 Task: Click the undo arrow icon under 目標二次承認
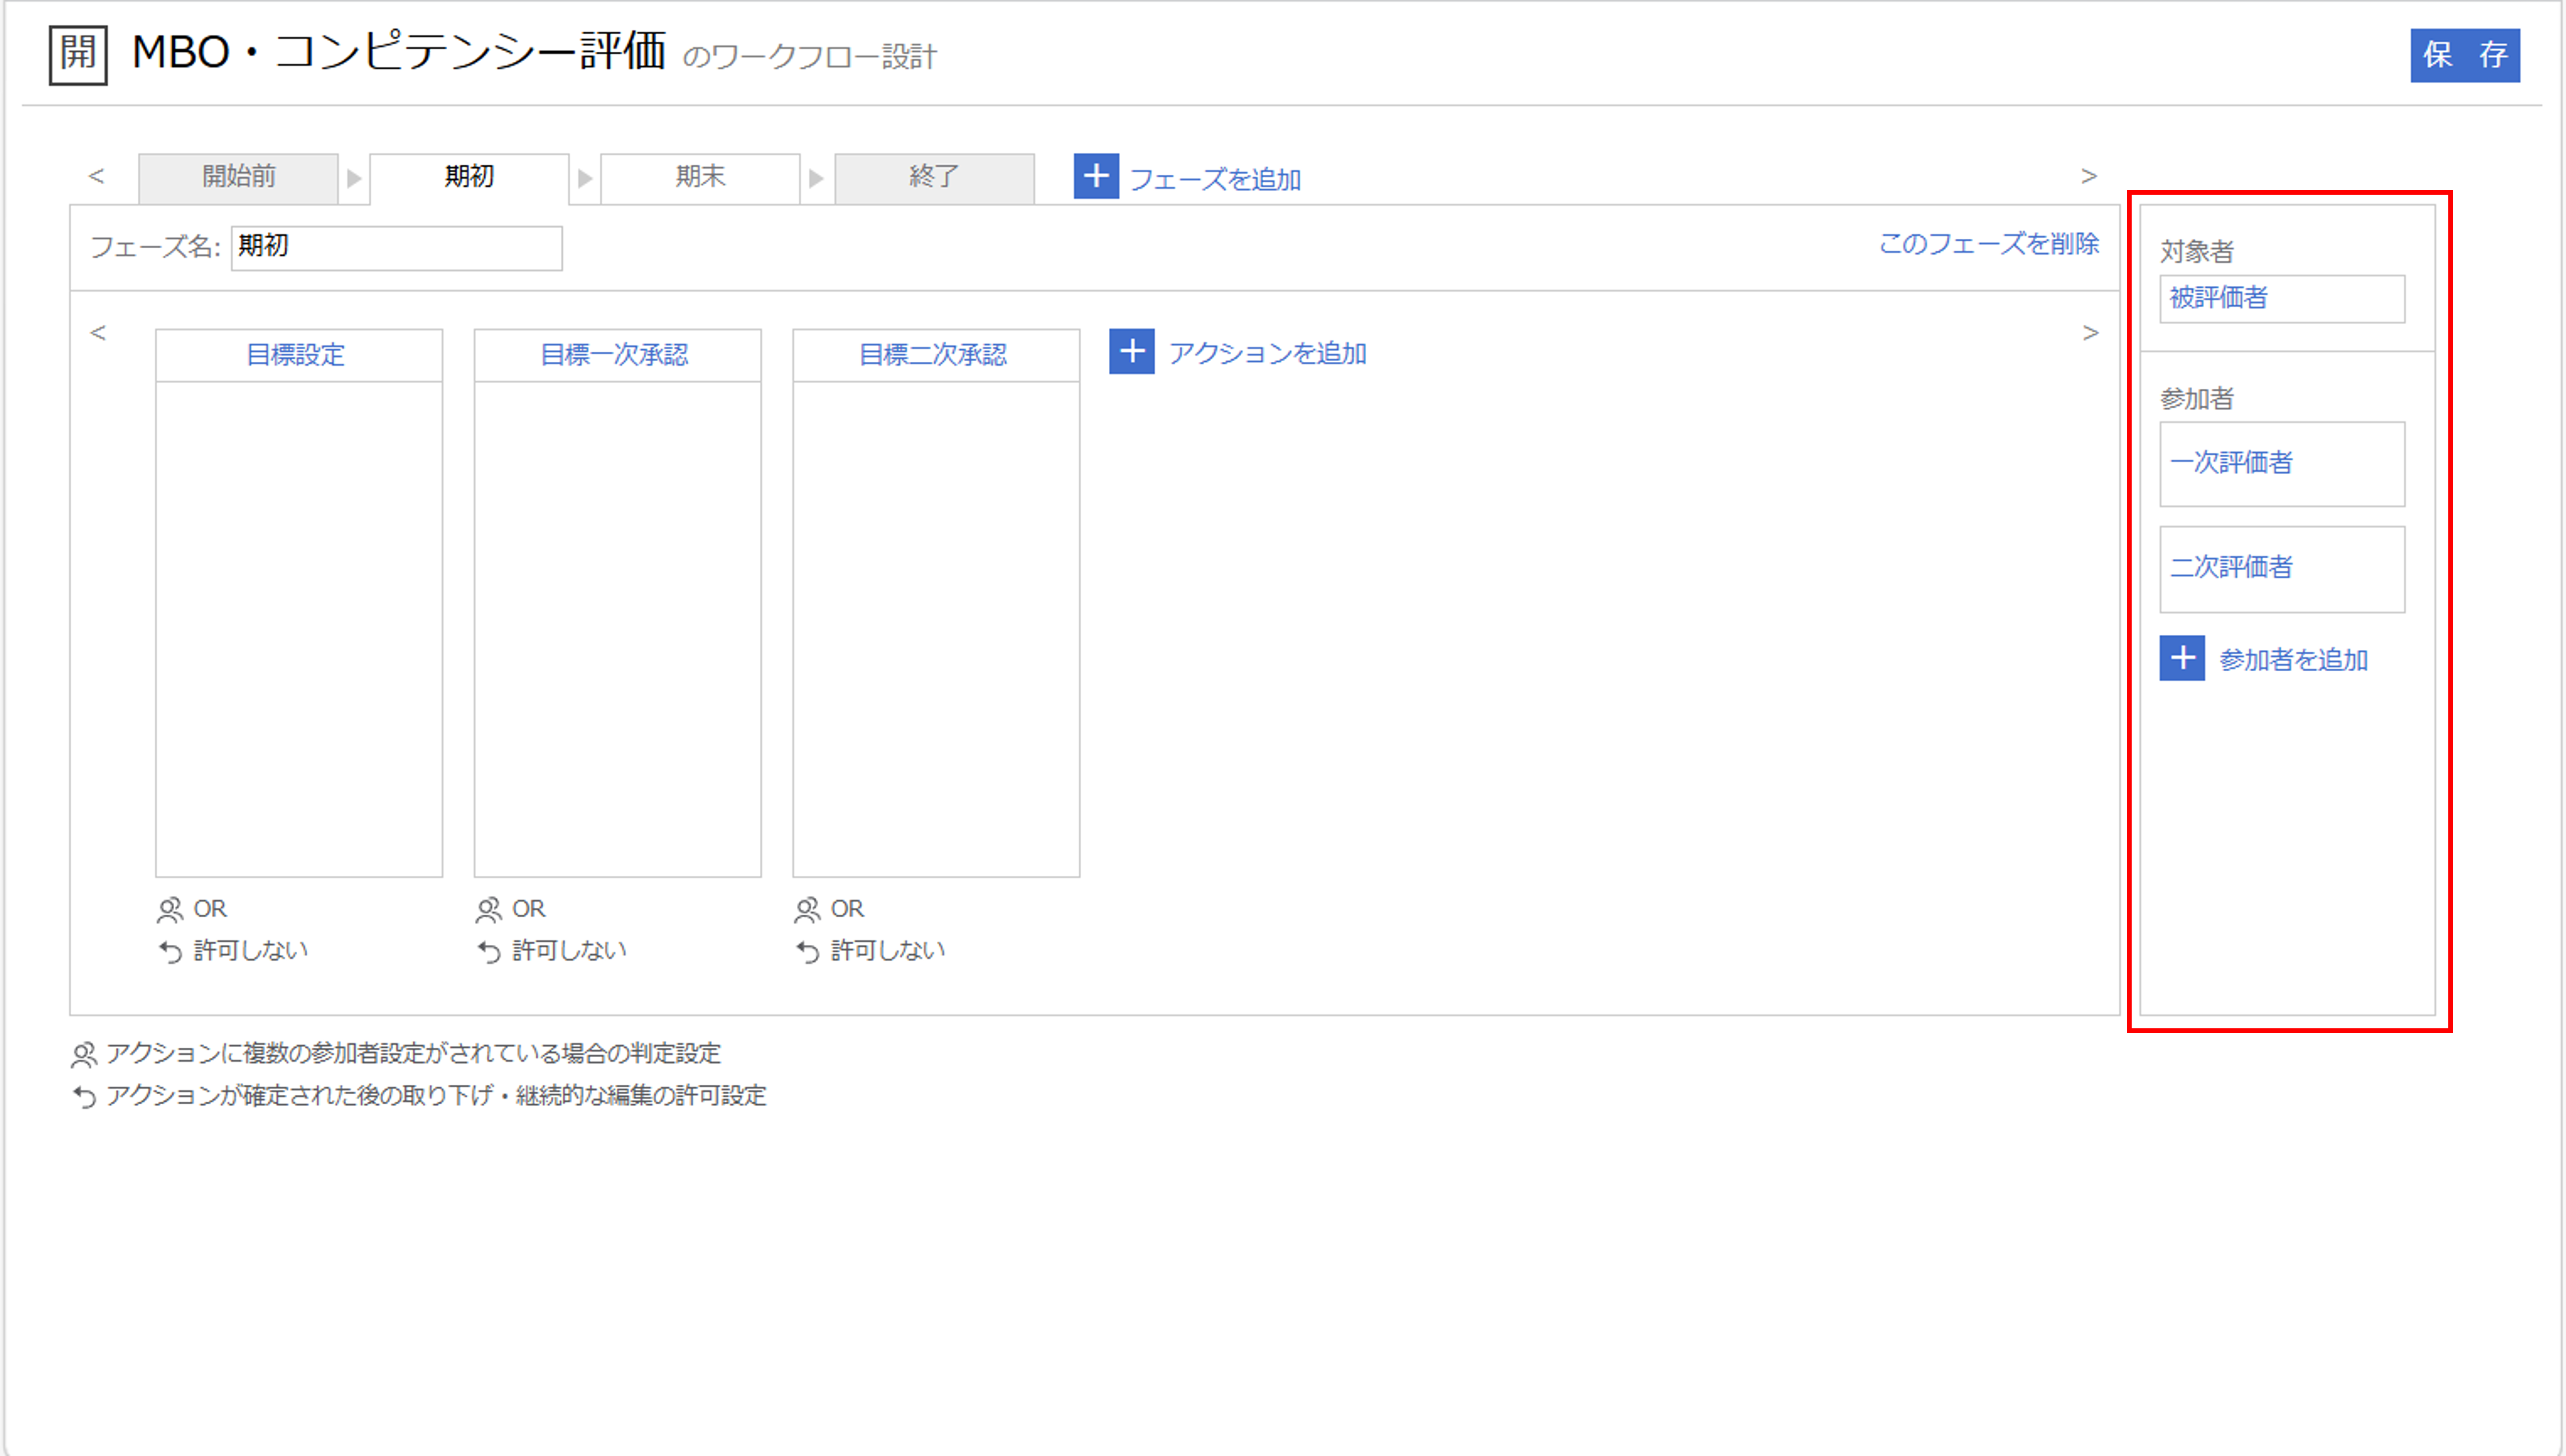[x=807, y=951]
